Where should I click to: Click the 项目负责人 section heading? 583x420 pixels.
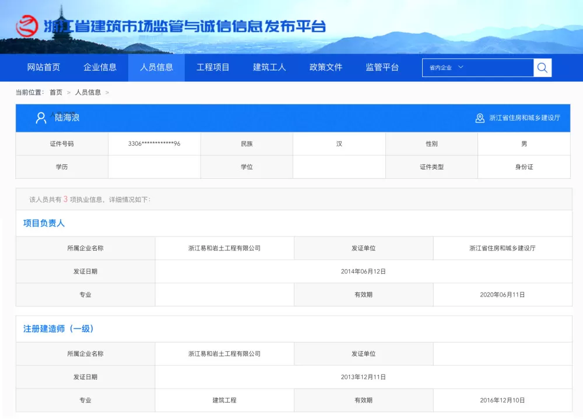(44, 223)
